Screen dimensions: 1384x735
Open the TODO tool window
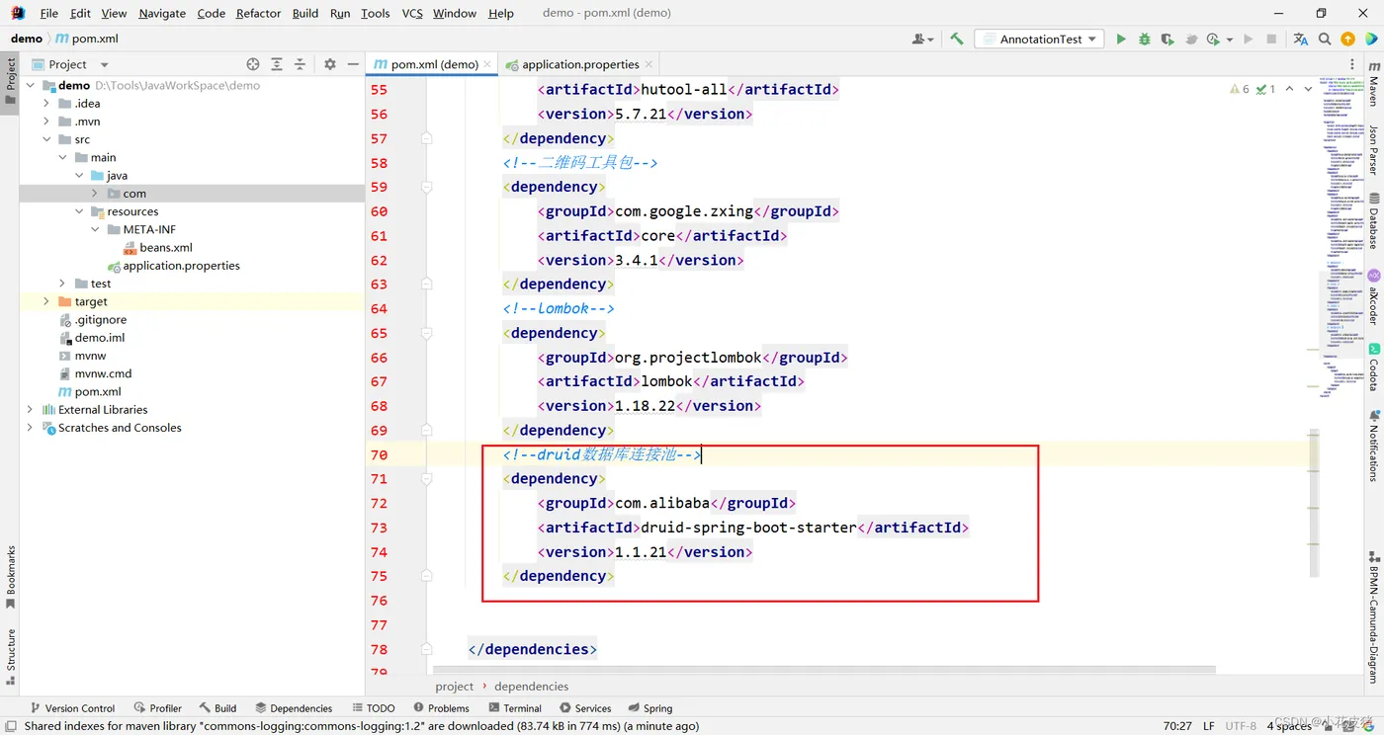(x=373, y=708)
